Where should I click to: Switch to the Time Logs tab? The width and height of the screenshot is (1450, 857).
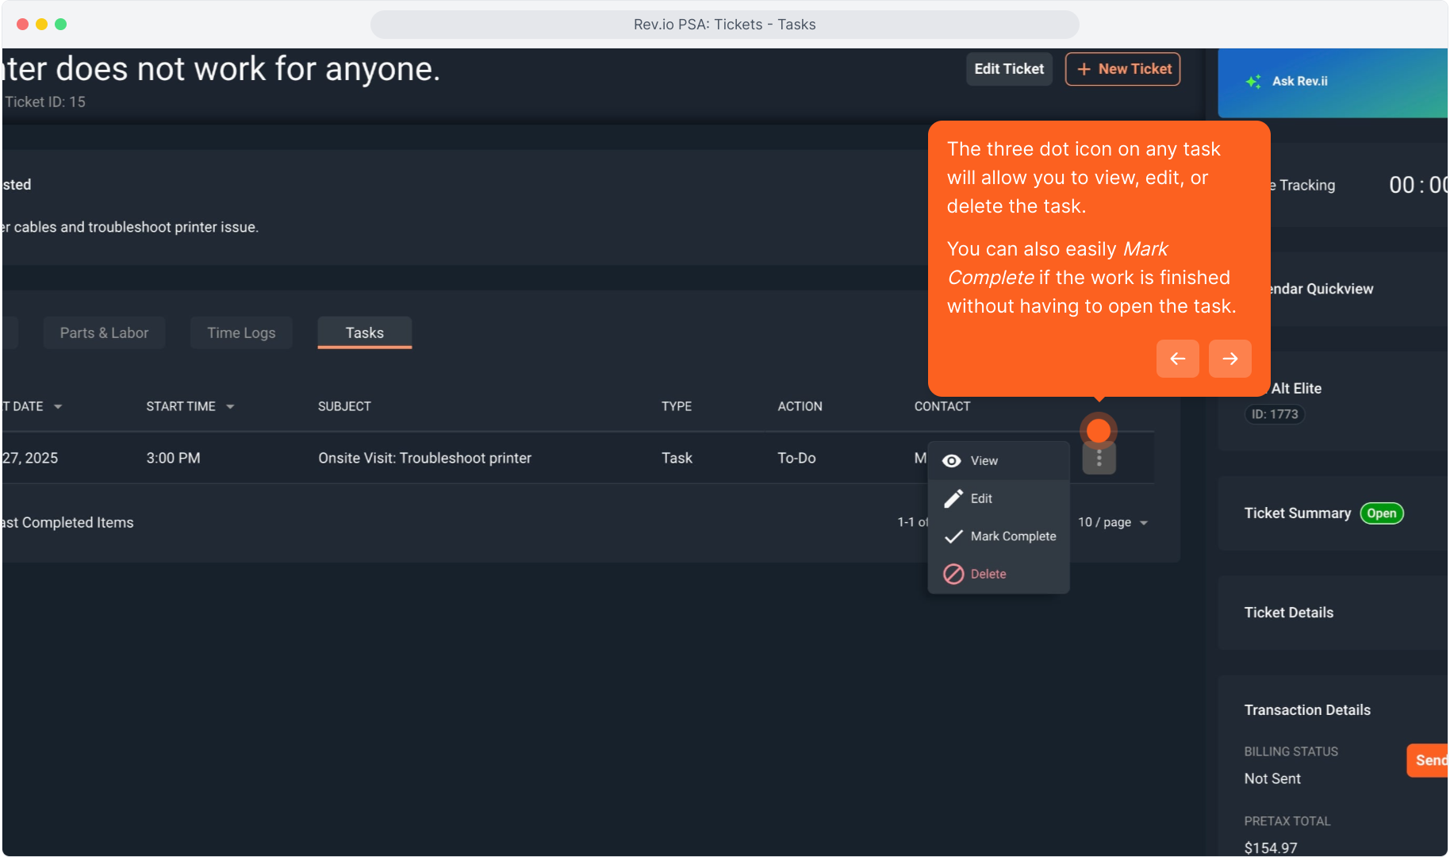pos(241,332)
